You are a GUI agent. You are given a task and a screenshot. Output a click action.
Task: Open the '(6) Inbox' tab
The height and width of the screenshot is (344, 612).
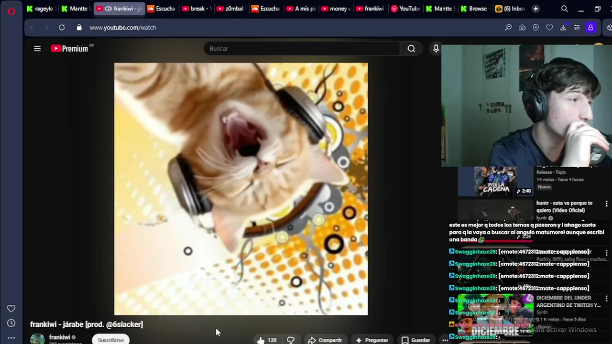tap(509, 9)
